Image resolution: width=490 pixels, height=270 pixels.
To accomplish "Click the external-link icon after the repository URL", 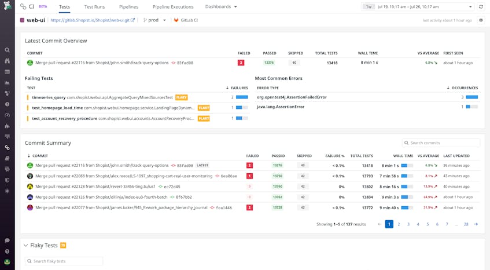I will click(x=133, y=20).
